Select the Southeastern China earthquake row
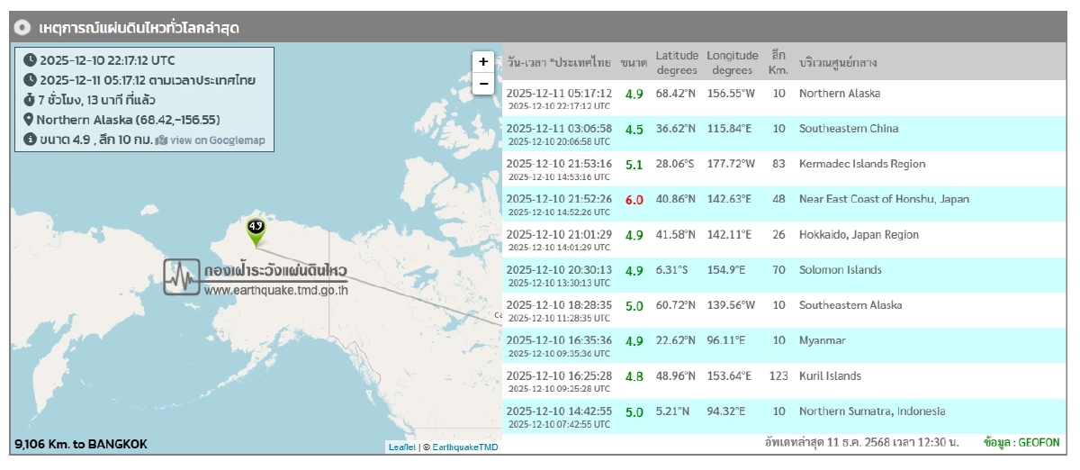 [x=848, y=129]
